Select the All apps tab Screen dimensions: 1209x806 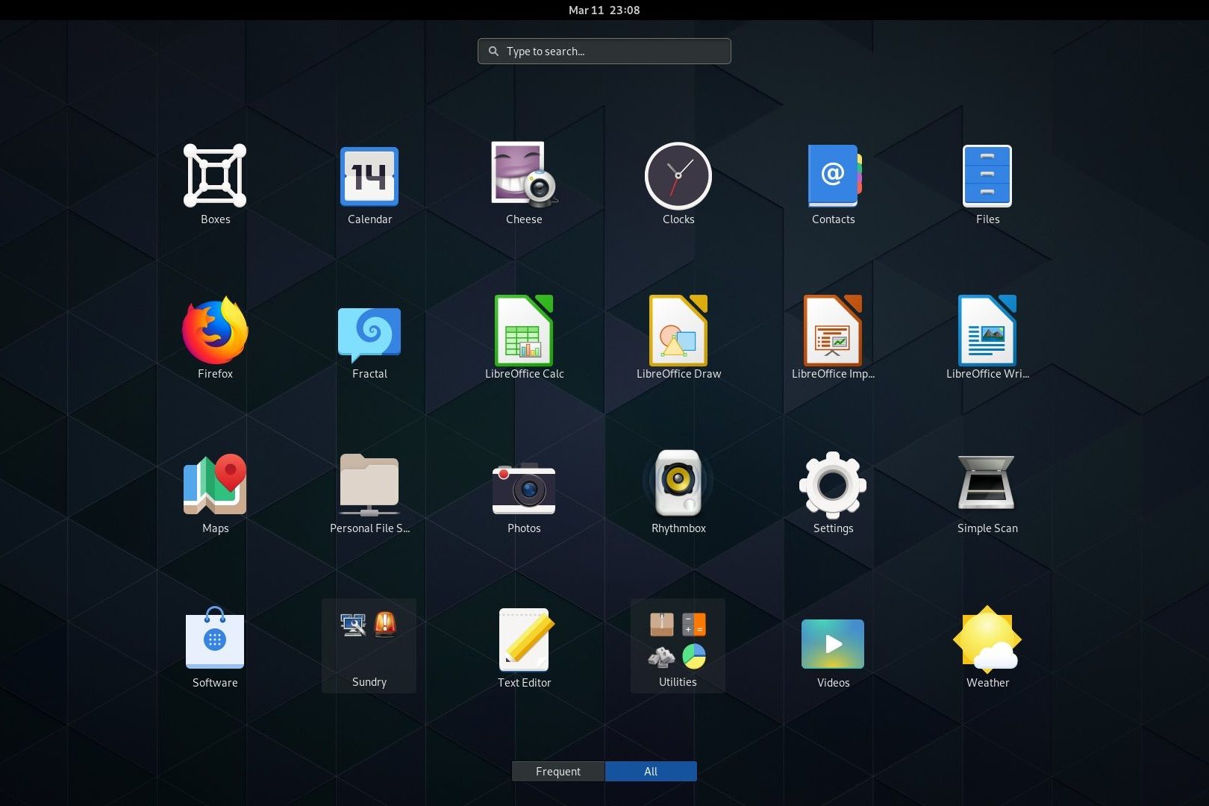click(651, 771)
